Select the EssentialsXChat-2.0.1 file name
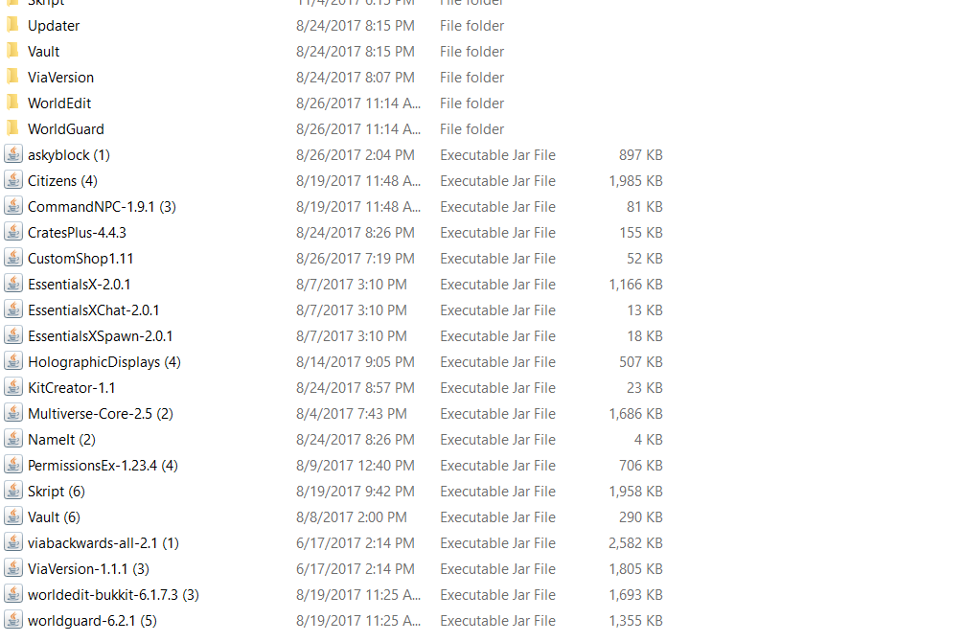 (94, 310)
